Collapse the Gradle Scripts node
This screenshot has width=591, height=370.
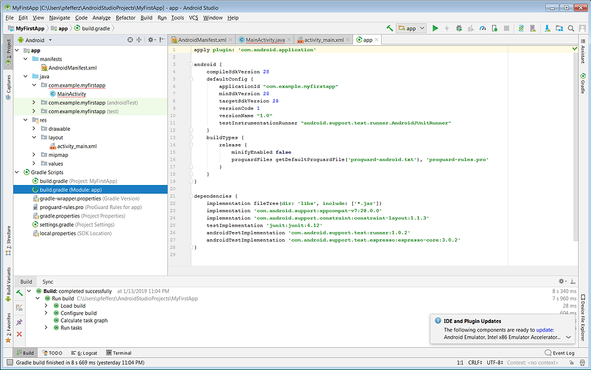(17, 172)
